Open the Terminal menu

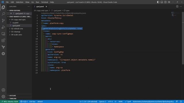tap(45, 2)
